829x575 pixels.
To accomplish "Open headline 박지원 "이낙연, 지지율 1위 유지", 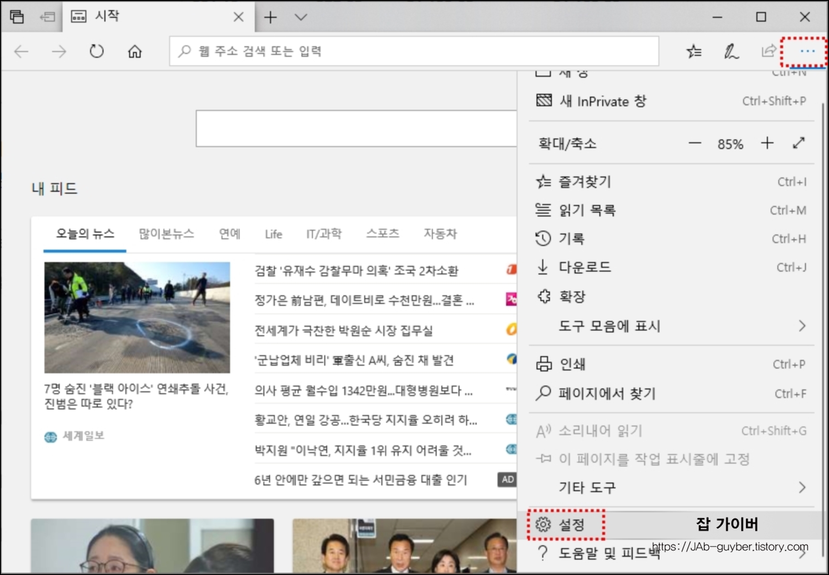I will pos(363,450).
